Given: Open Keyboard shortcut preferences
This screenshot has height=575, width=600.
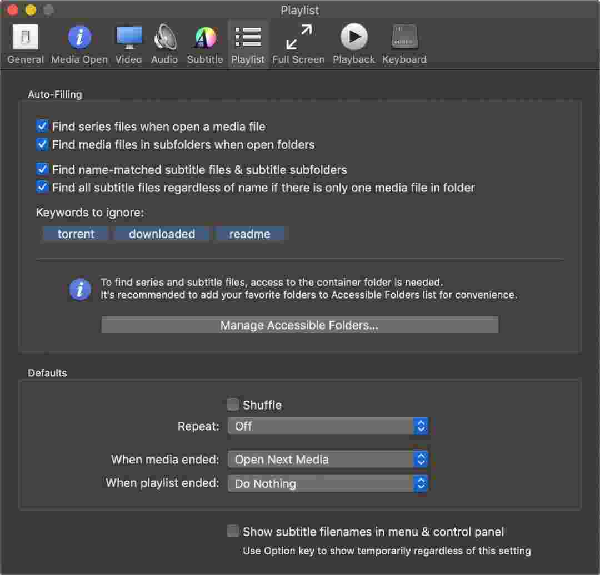Looking at the screenshot, I should coord(404,44).
